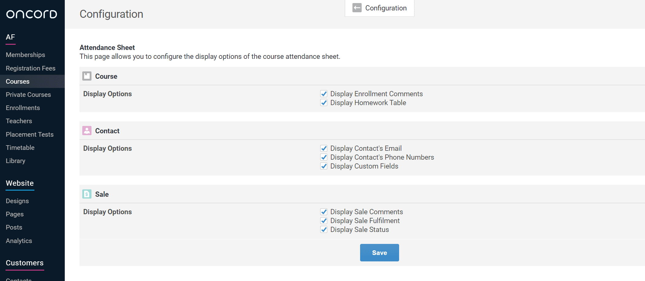This screenshot has width=645, height=281.
Task: Click the Oncord logo
Action: pyautogui.click(x=32, y=14)
